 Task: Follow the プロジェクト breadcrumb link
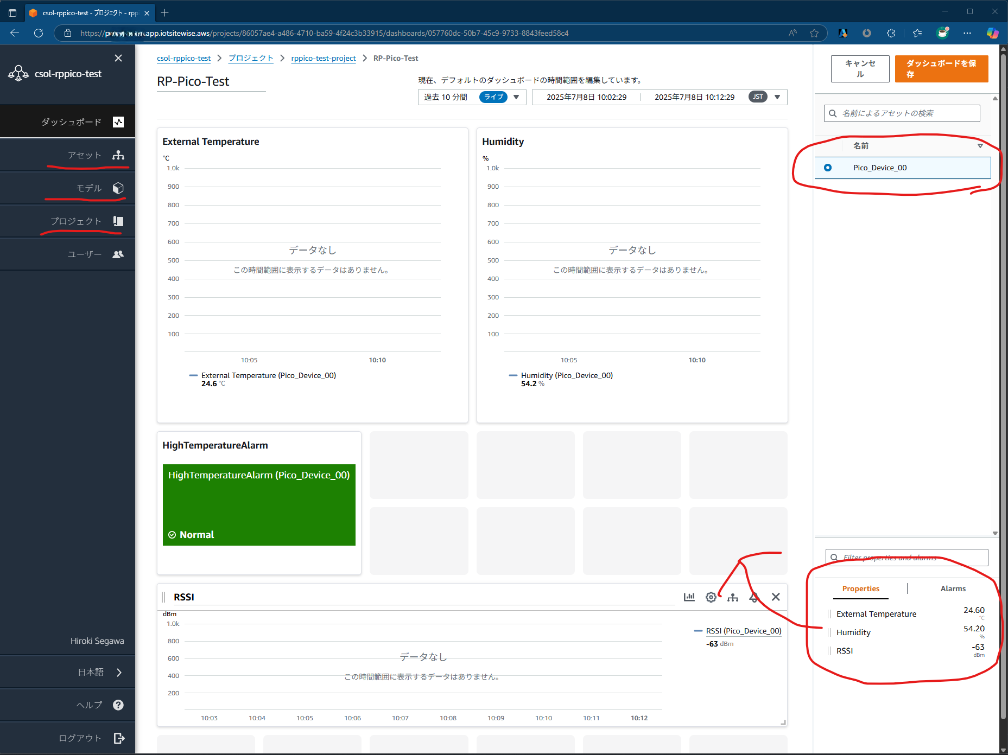point(251,58)
